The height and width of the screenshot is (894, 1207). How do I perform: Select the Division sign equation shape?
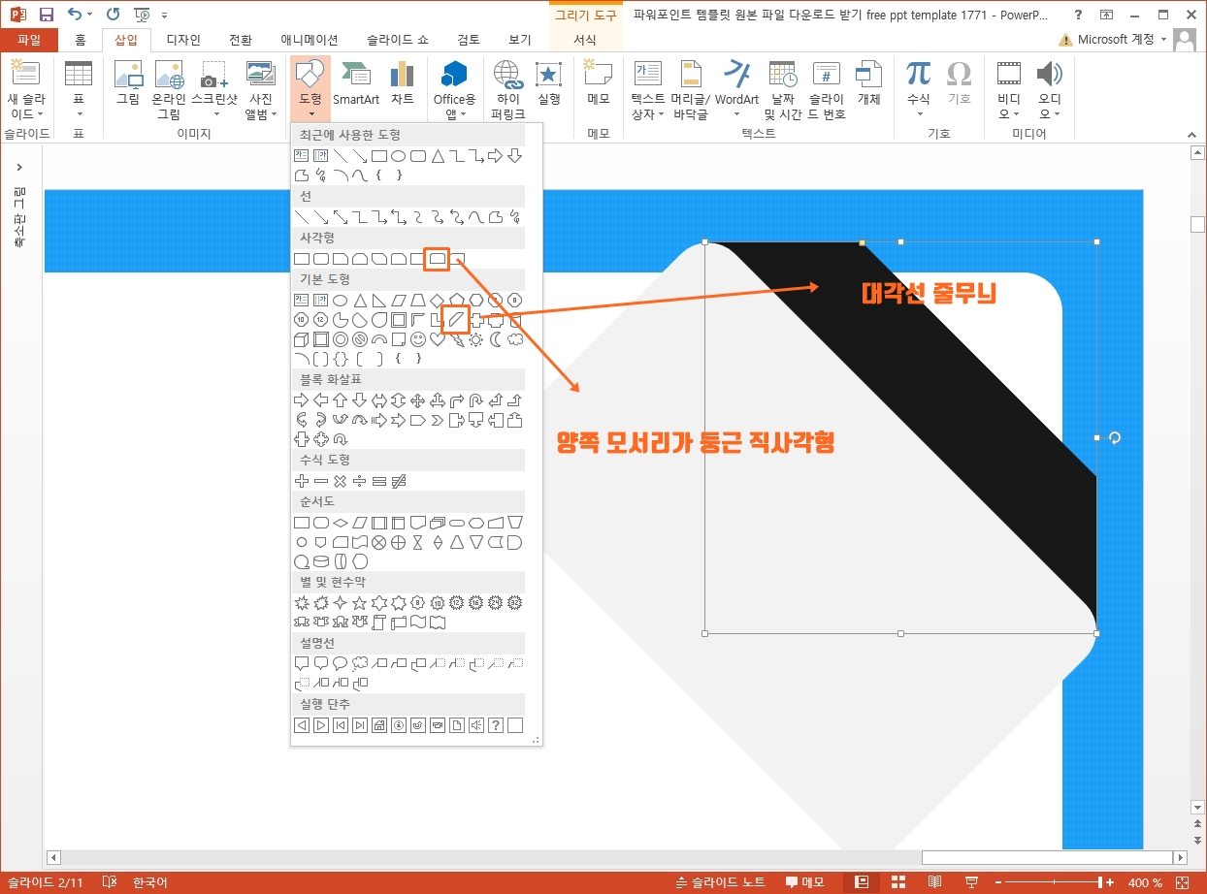pyautogui.click(x=360, y=481)
